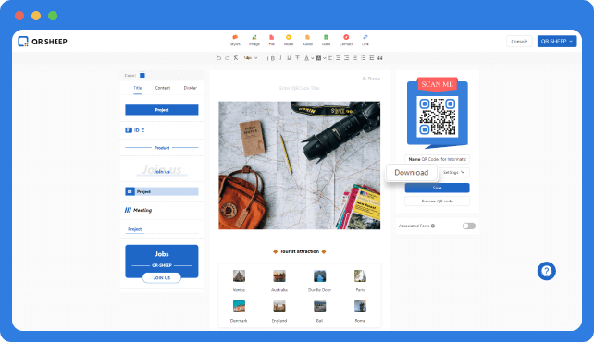The image size is (594, 342).
Task: Open the Australia attraction thumbnail
Action: click(x=279, y=275)
